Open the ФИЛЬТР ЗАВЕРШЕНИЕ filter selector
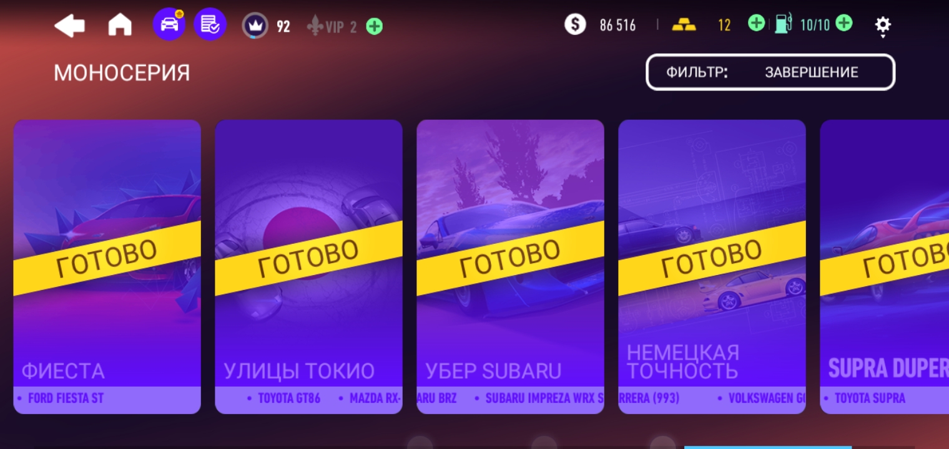 [770, 72]
